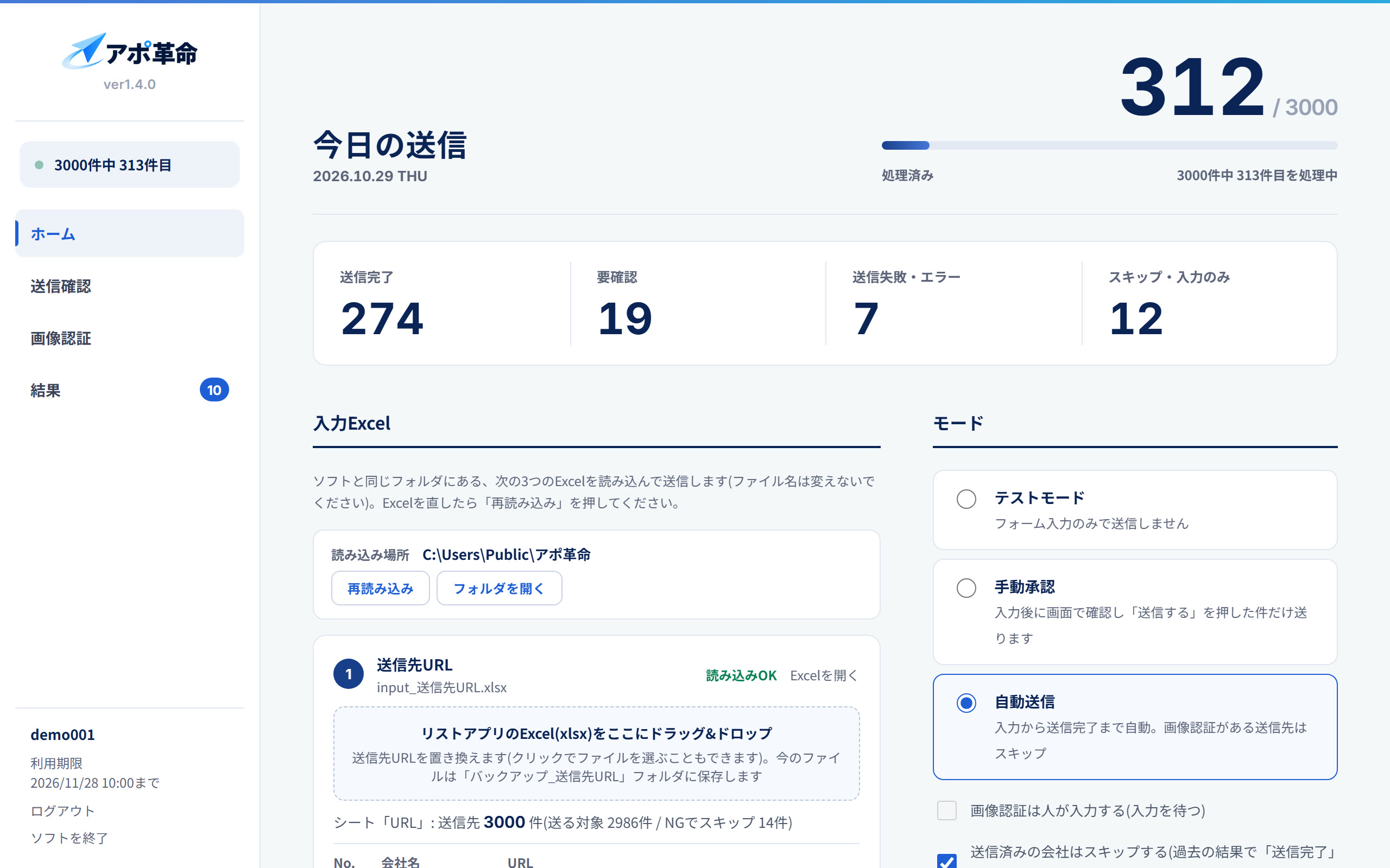Screen dimensions: 1390x868
Task: Click the file name input_送信先URL.xlsx
Action: pos(441,687)
